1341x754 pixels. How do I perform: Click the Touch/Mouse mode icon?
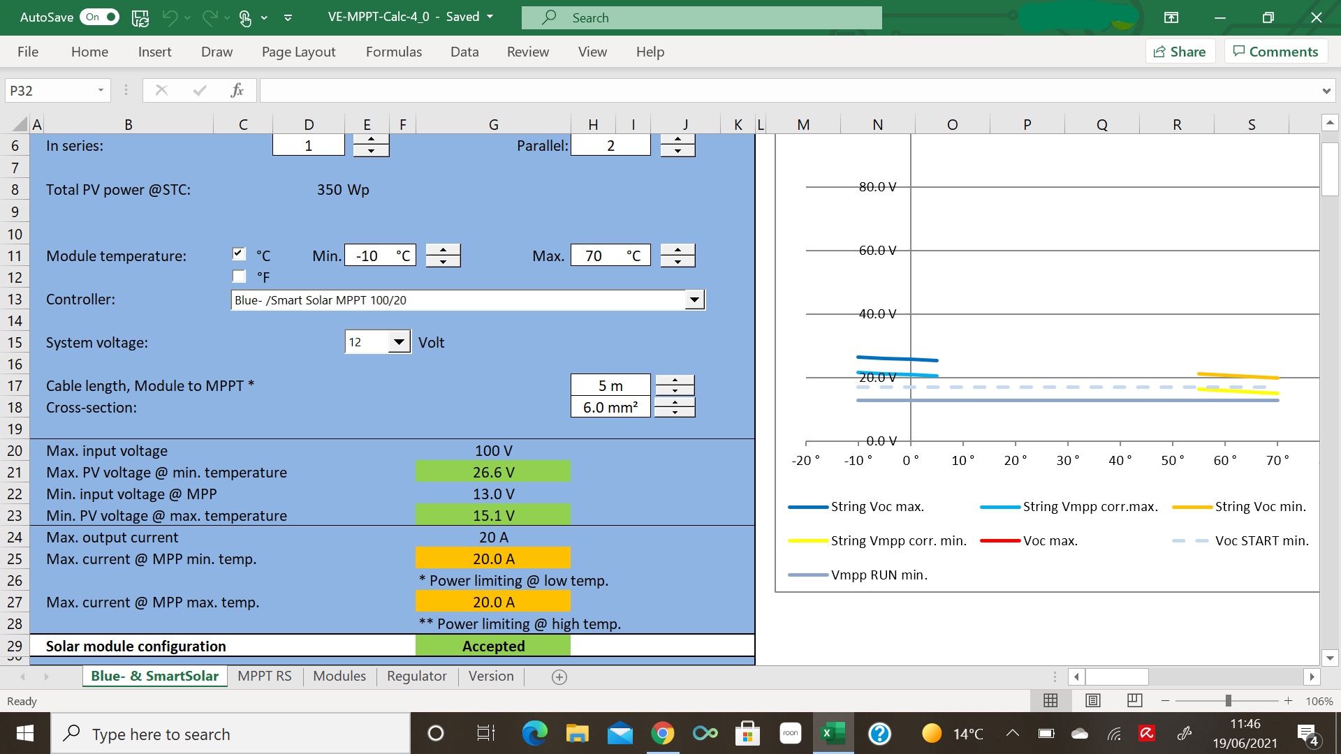click(245, 17)
